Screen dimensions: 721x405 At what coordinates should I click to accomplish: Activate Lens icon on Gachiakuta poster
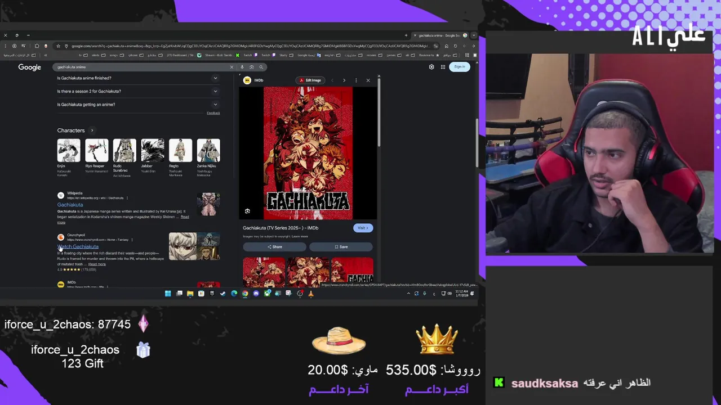(x=247, y=211)
